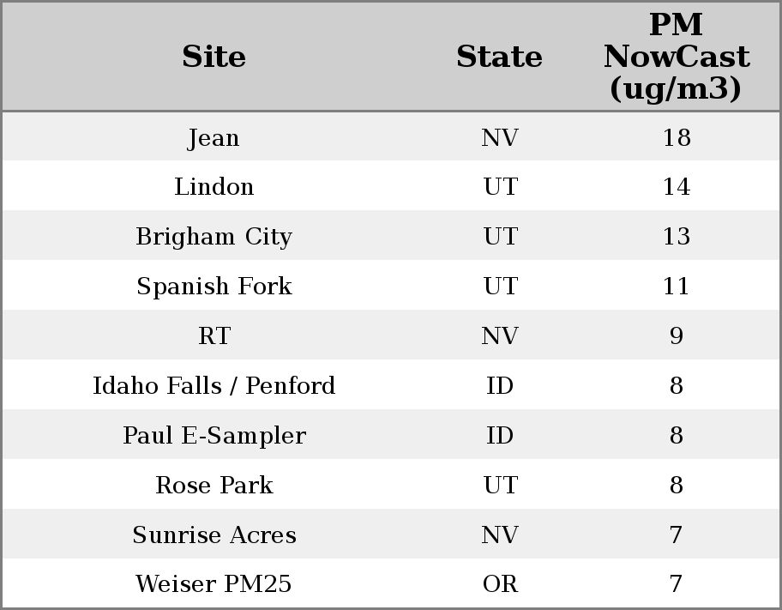Viewport: 782px width, 610px height.
Task: Click the PM NowCast column header
Action: [676, 57]
